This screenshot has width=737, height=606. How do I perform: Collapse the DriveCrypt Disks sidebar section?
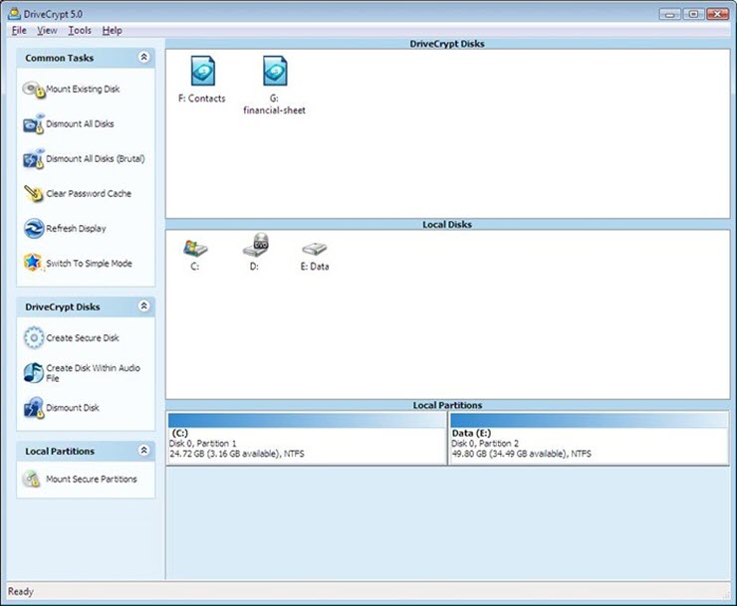(143, 306)
